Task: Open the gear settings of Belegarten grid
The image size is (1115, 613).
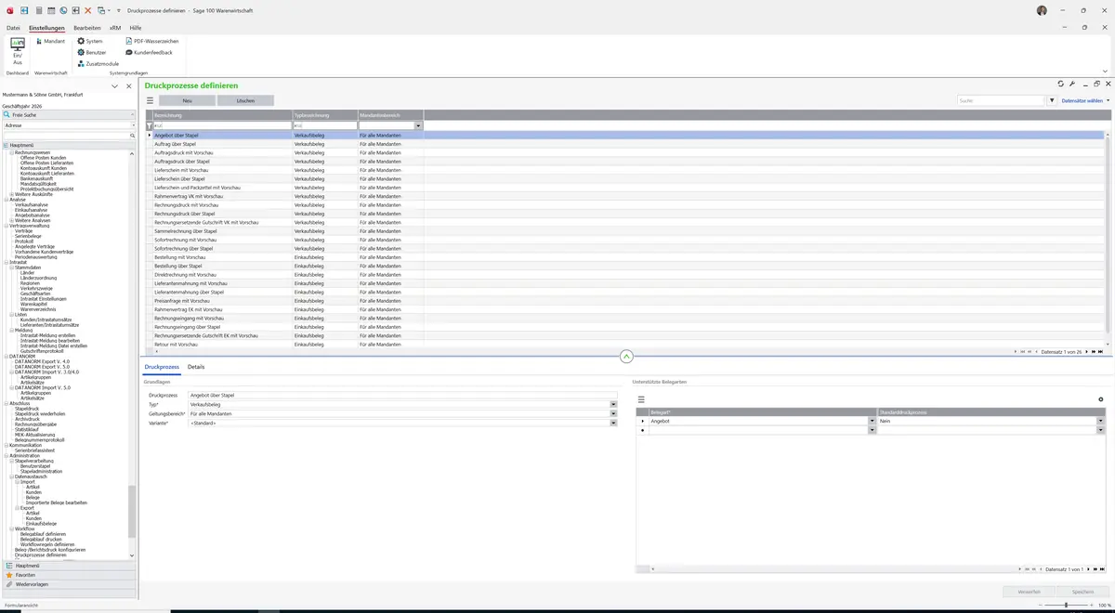Action: click(x=1101, y=399)
